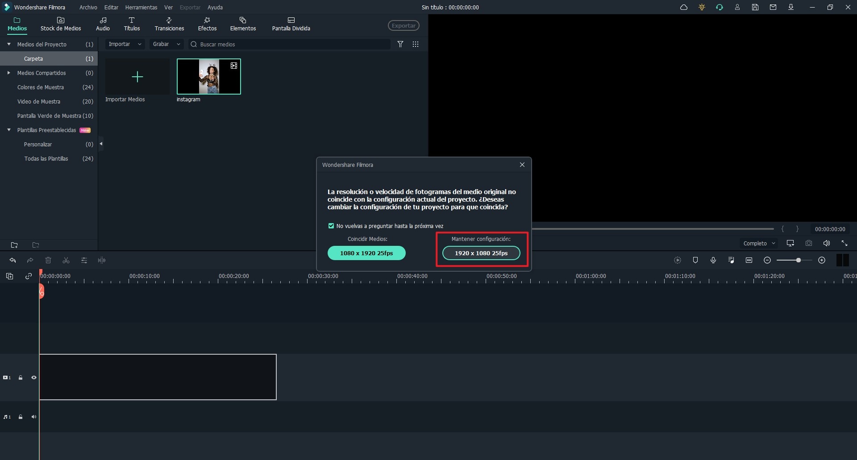Open the Títulos tab

132,24
